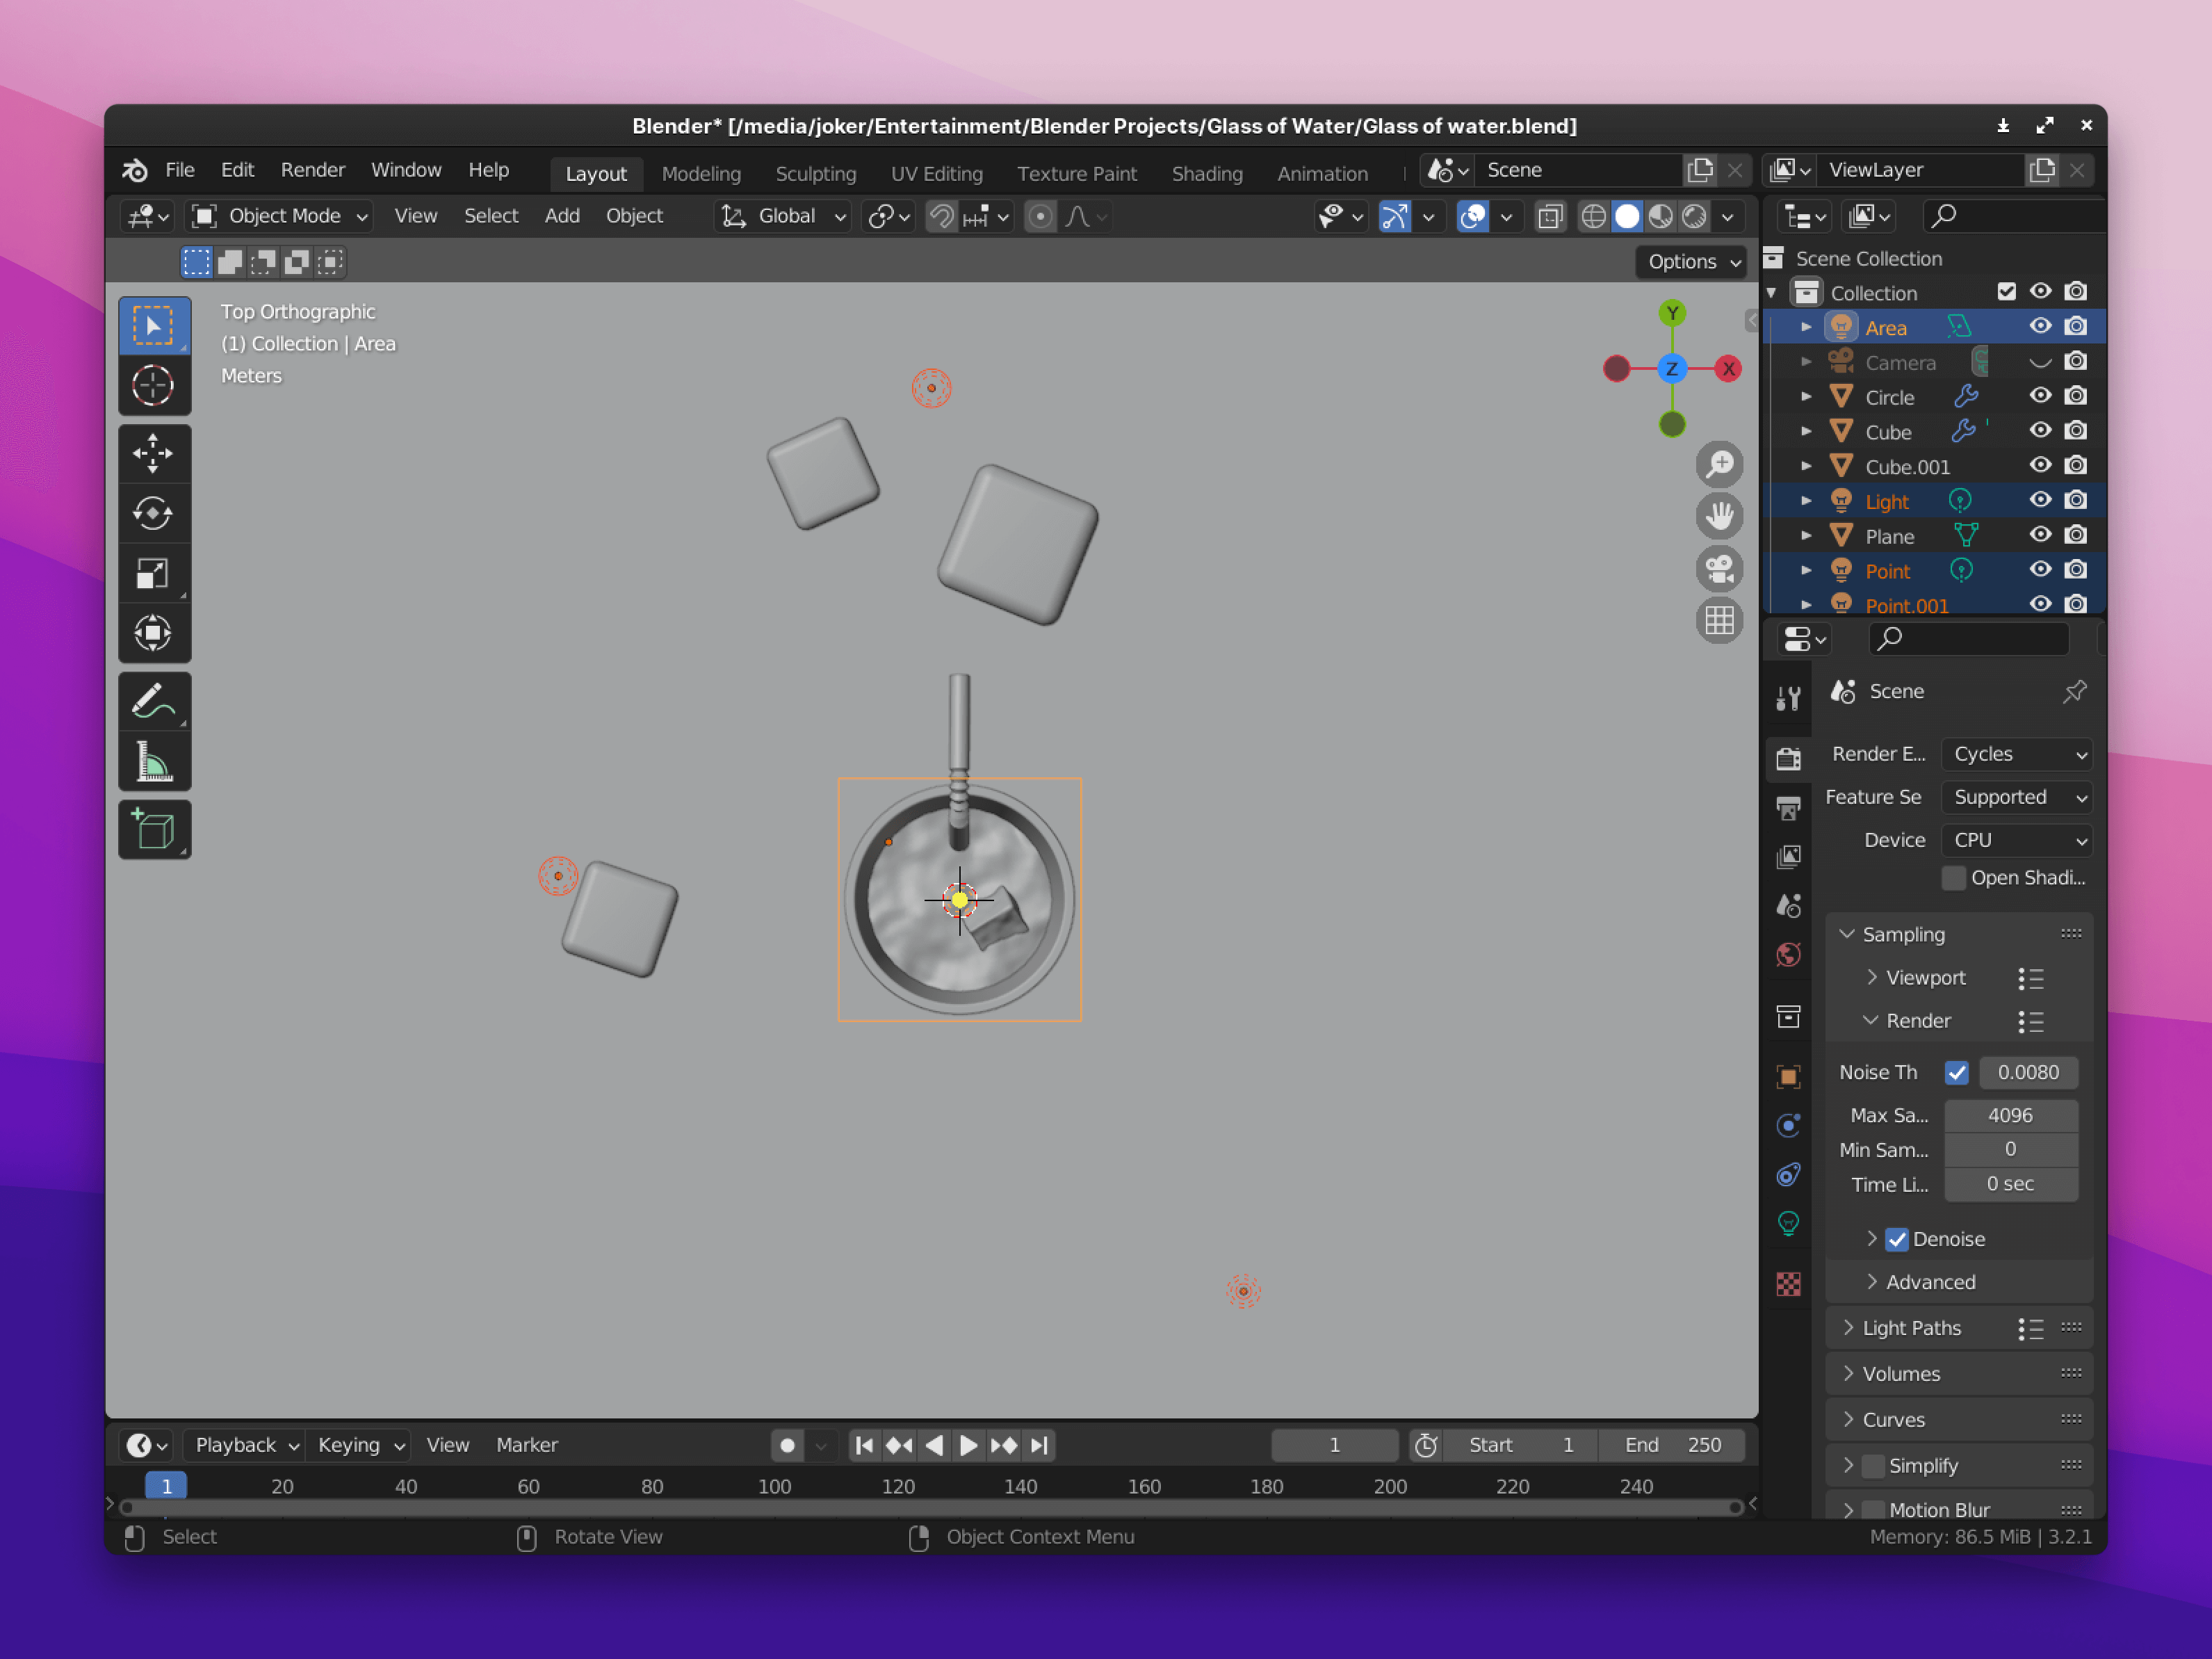Screen dimensions: 2212x1659
Task: Select the Move tool in toolbar
Action: [153, 454]
